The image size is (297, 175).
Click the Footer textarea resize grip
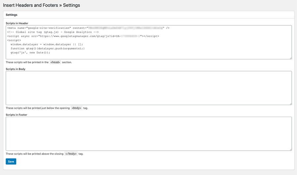(290, 149)
